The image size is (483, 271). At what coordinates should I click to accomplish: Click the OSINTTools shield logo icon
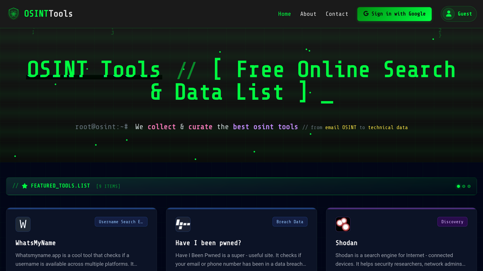click(x=14, y=14)
